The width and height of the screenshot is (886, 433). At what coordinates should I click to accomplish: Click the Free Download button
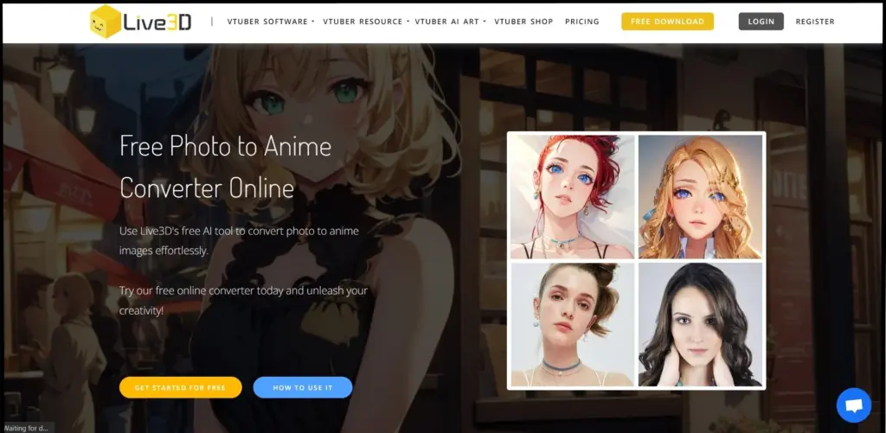[667, 22]
